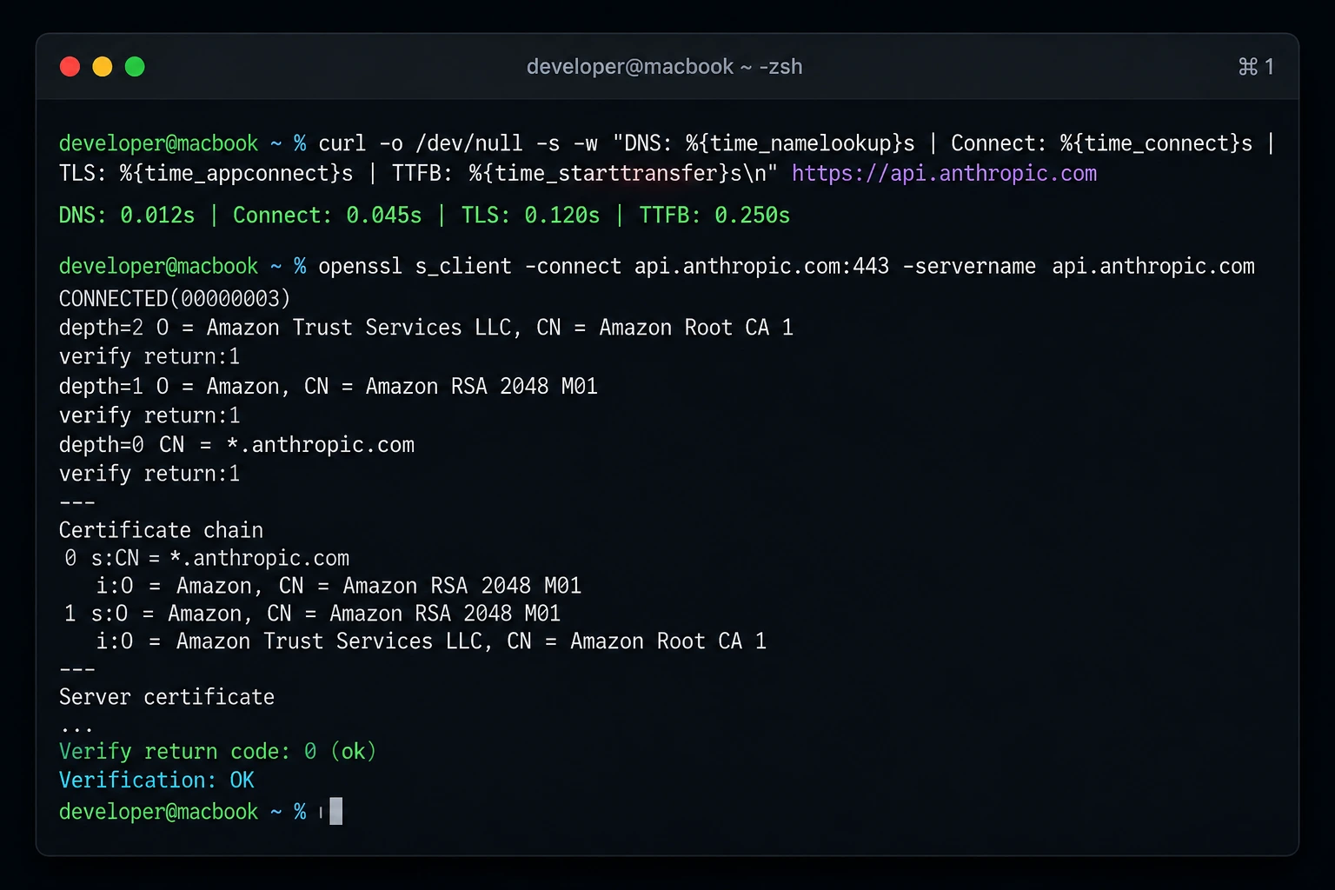Image resolution: width=1335 pixels, height=890 pixels.
Task: Click the last 'i:O = Amazon Trust Services LLC' line
Action: click(x=431, y=641)
